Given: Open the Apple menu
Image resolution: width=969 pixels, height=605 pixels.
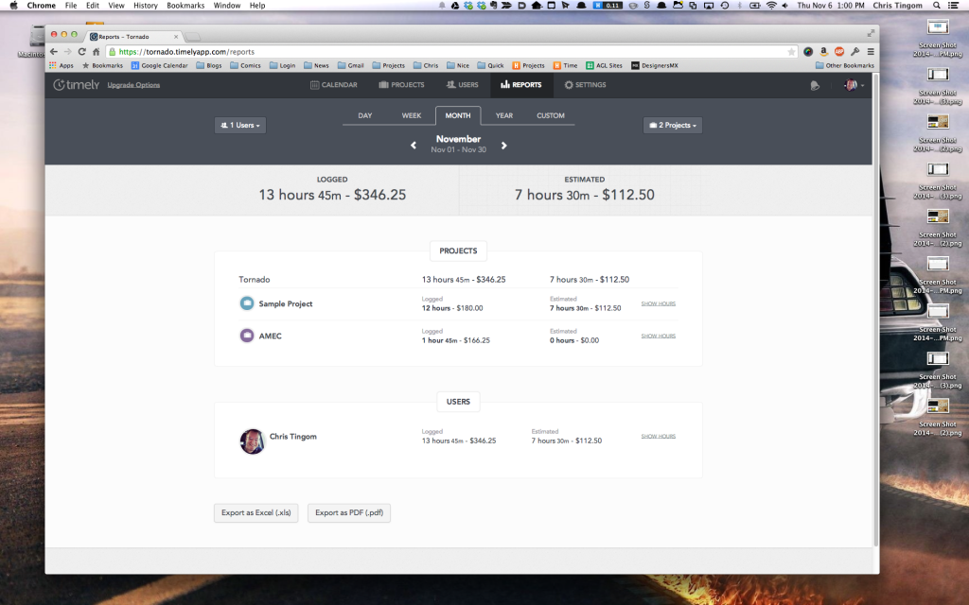Looking at the screenshot, I should click(13, 6).
